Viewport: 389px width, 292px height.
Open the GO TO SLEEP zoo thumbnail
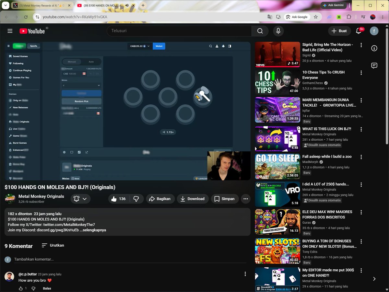(x=277, y=167)
